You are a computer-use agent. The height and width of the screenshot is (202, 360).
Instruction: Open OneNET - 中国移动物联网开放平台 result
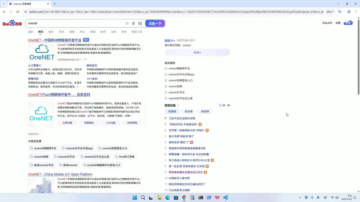(x=55, y=40)
